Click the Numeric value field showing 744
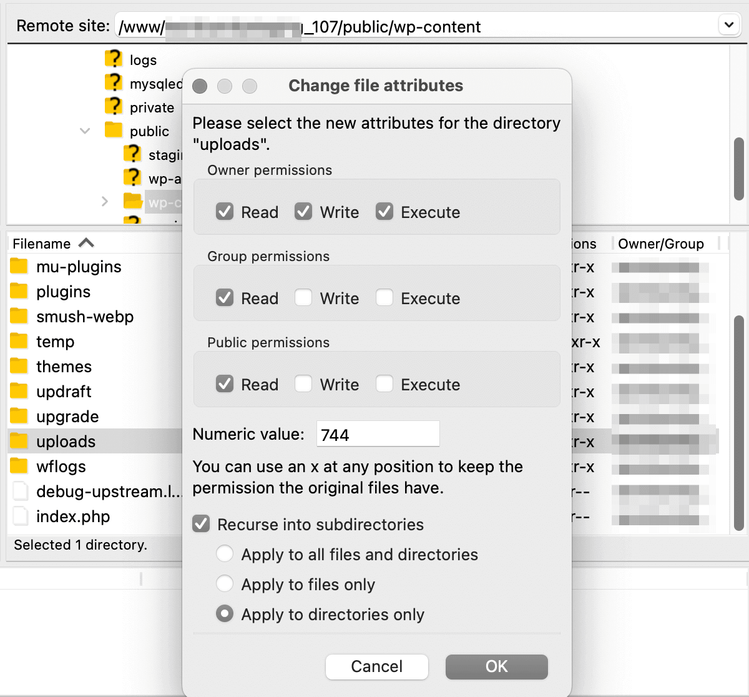This screenshot has width=749, height=697. tap(377, 433)
